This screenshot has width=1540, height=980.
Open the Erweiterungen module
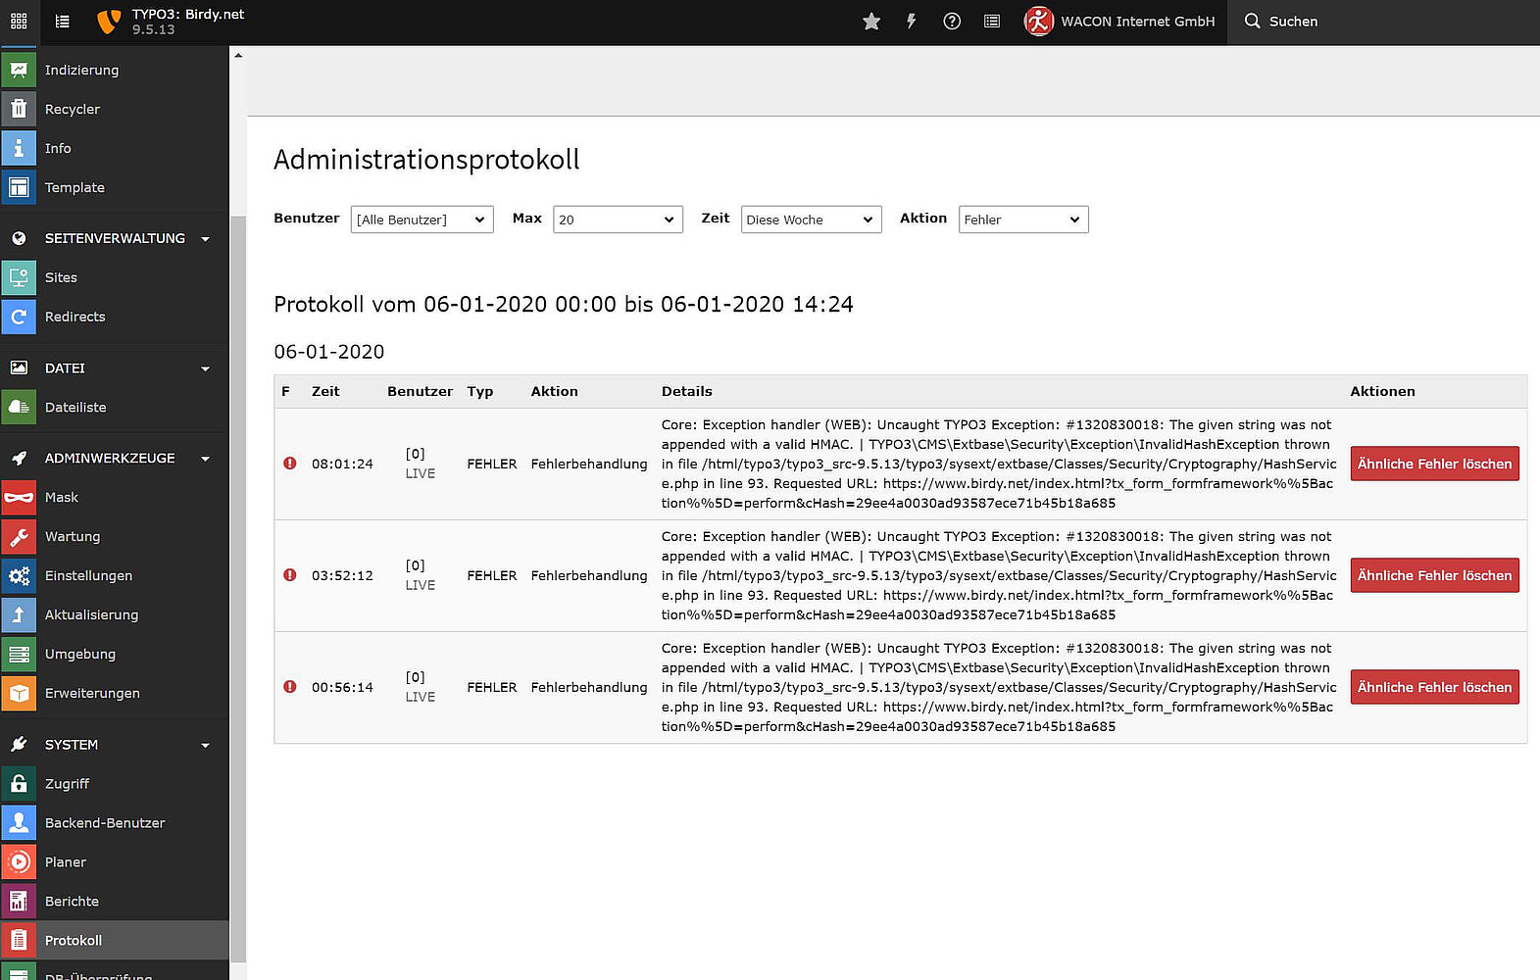click(92, 693)
